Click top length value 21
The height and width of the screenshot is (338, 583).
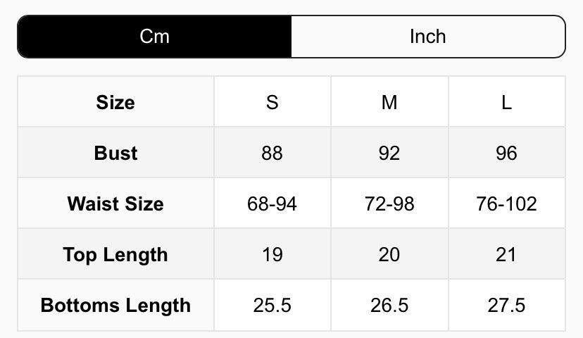[506, 254]
